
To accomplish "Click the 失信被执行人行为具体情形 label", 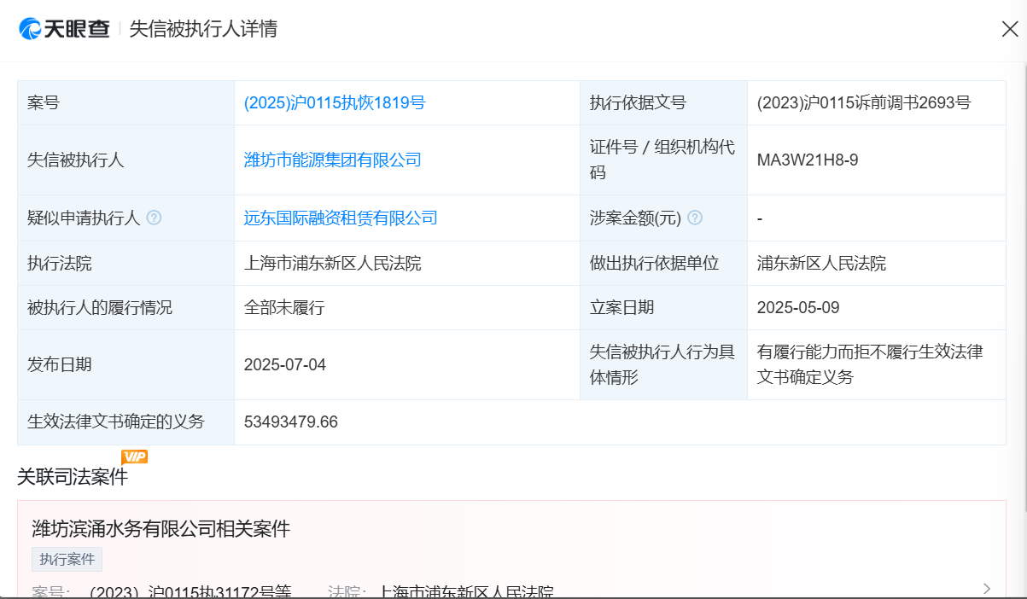I will pyautogui.click(x=662, y=364).
